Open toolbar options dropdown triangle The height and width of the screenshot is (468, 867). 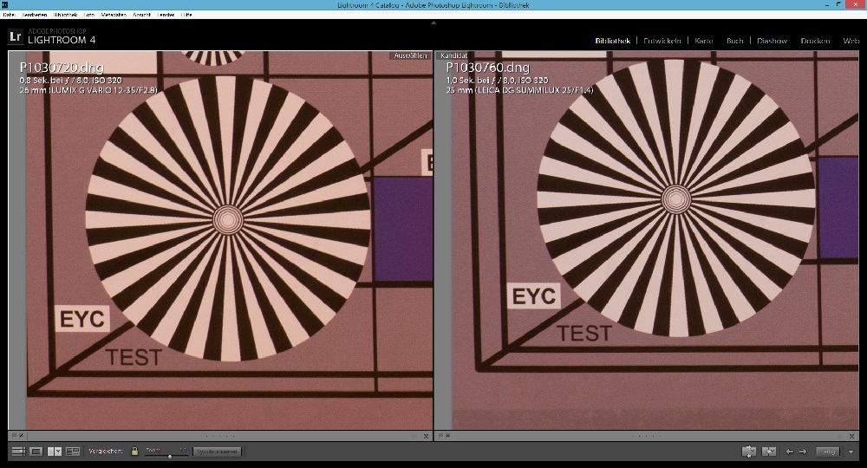coord(851,452)
